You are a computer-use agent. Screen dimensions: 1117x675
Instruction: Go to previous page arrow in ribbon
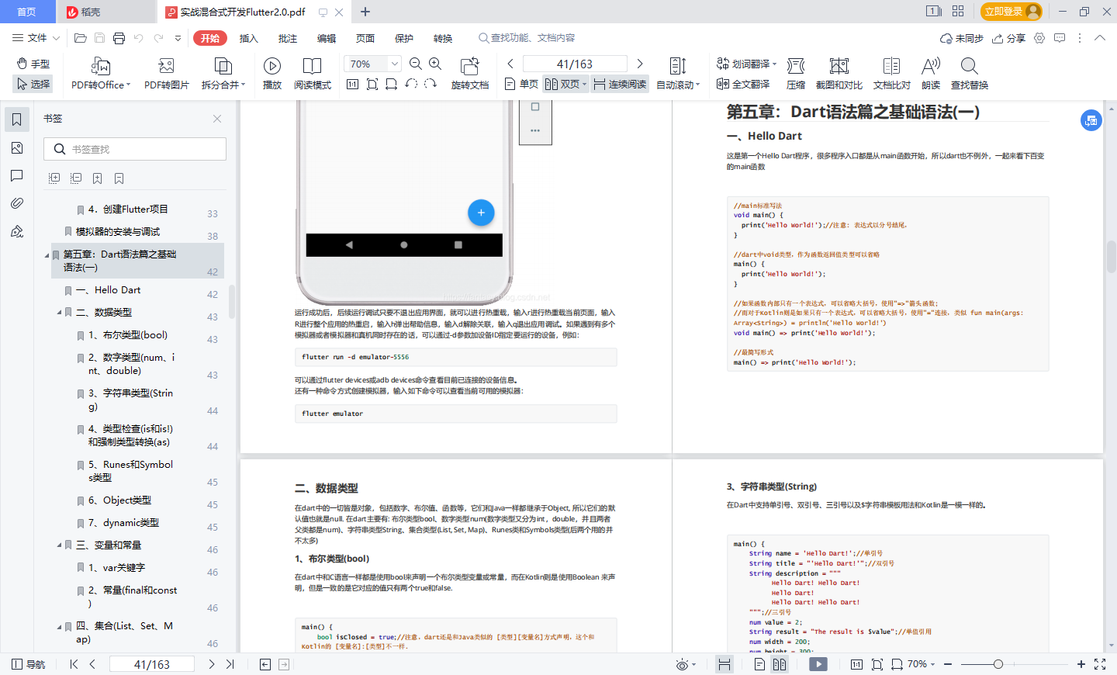[x=510, y=64]
